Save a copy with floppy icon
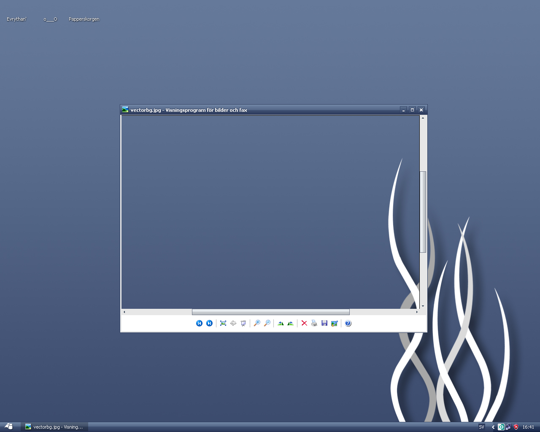The width and height of the screenshot is (540, 432). (324, 323)
